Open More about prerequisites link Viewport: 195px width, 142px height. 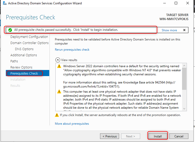[x=72, y=124]
